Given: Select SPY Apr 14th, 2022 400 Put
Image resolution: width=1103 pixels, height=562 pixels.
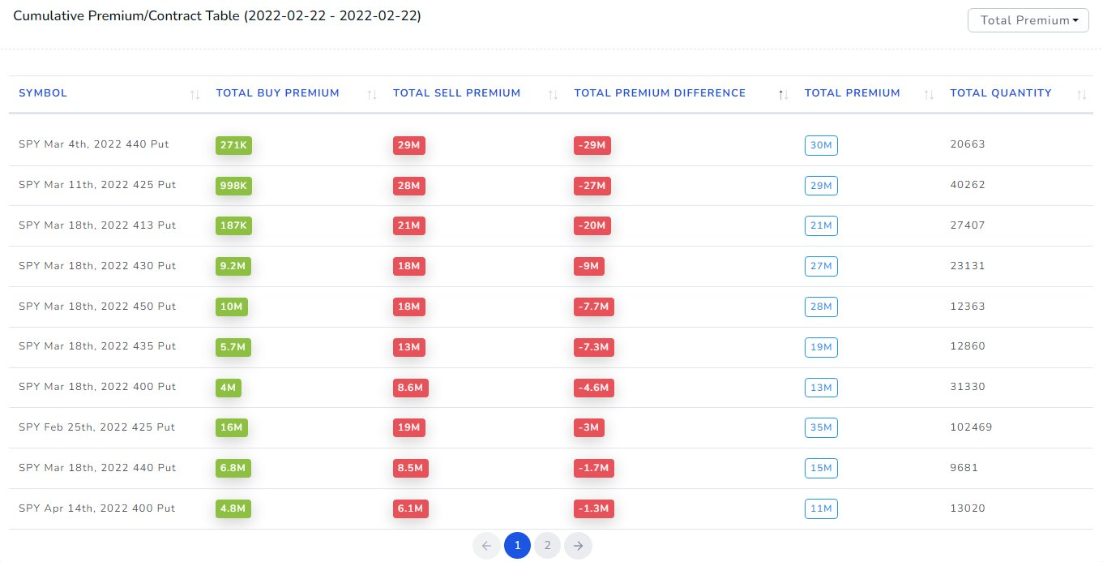Looking at the screenshot, I should [97, 508].
